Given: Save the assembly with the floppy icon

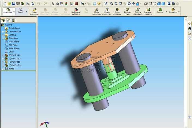Looking at the screenshot, I should click(14, 4).
